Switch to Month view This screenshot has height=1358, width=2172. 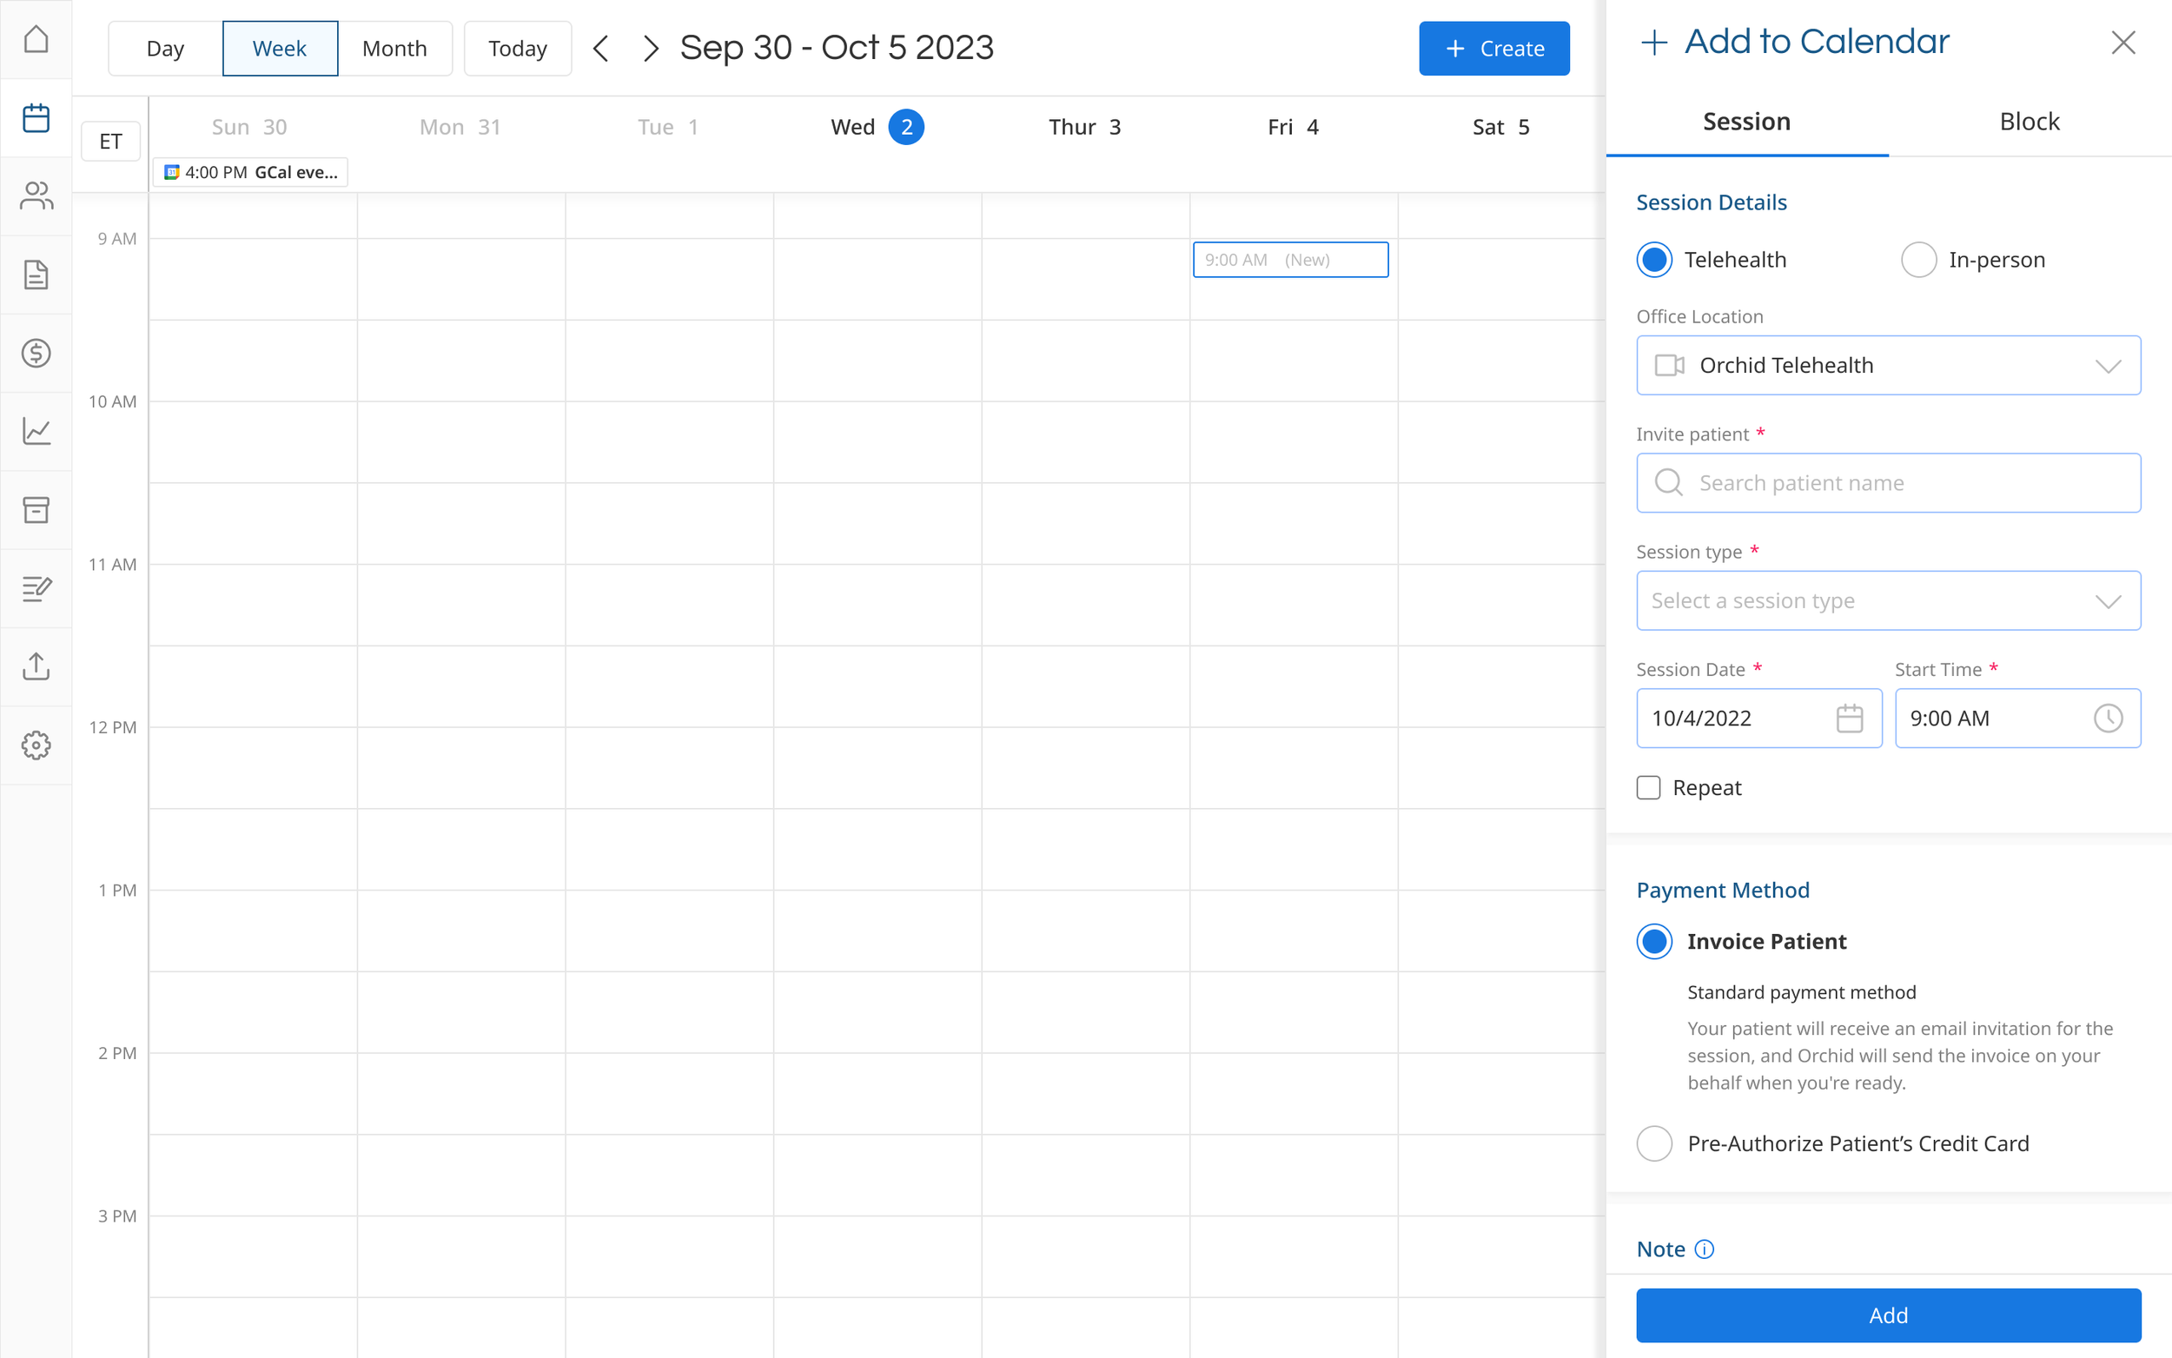click(394, 49)
